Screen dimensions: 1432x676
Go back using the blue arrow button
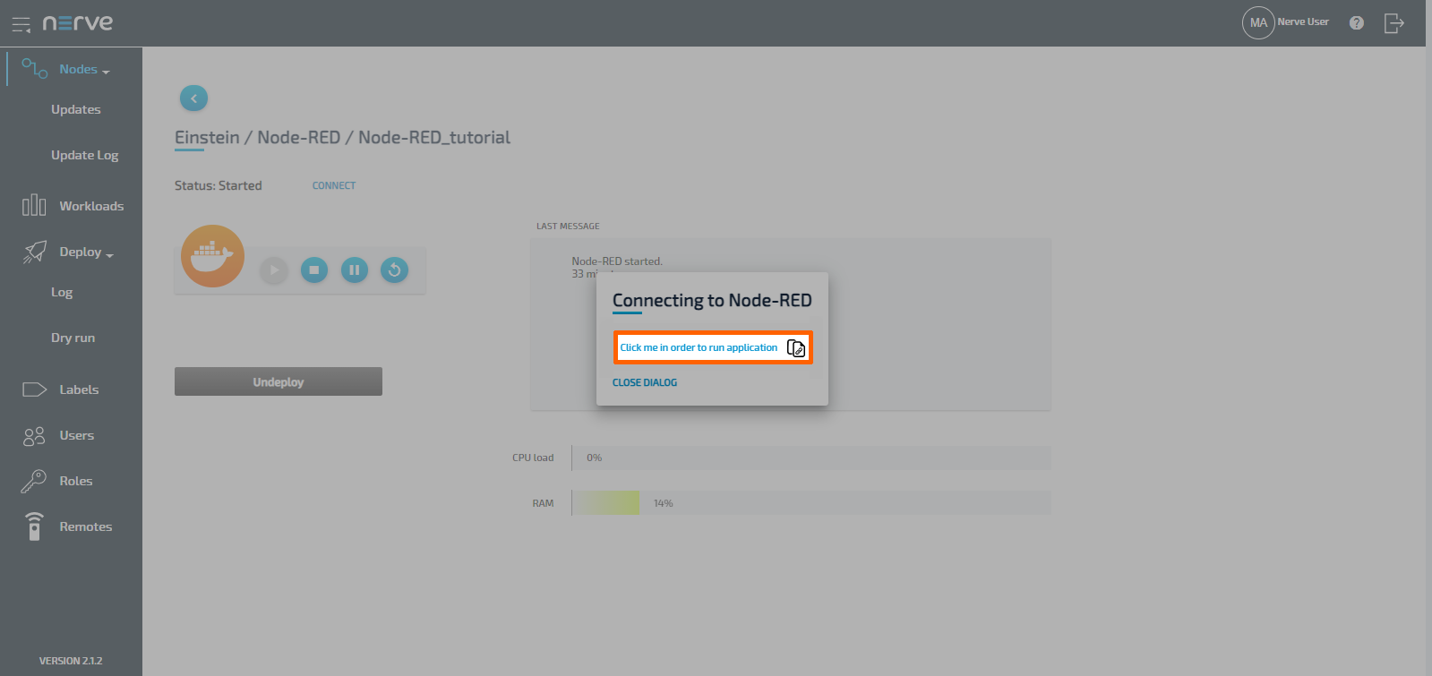tap(193, 98)
